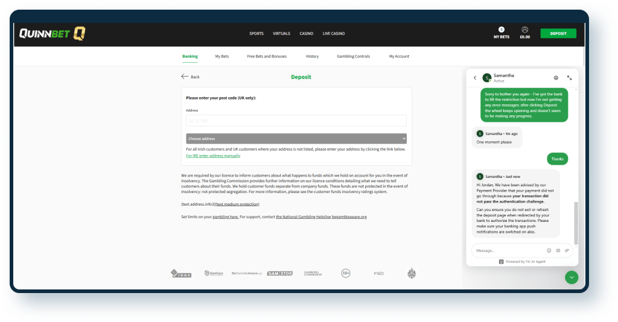Attach a file using the paperclip icon
Screen dimensions: 618x322
tap(567, 250)
